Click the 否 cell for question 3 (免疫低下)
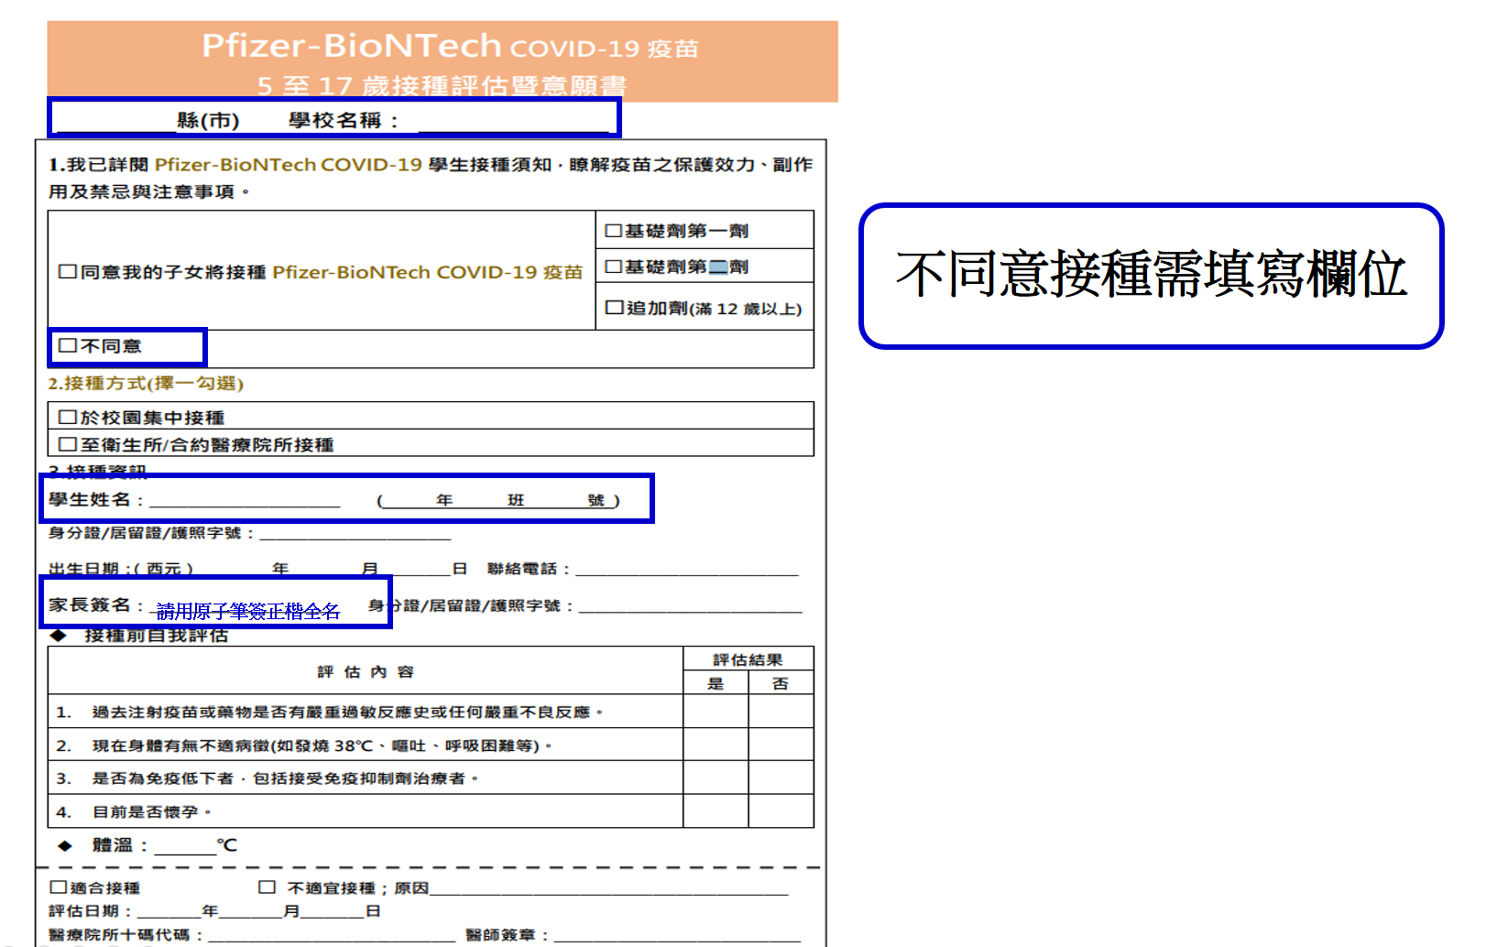 [x=781, y=778]
